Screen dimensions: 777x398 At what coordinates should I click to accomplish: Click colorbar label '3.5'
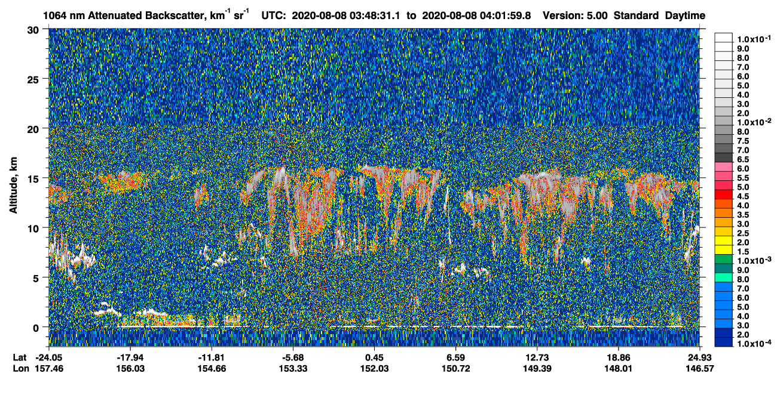pos(743,215)
